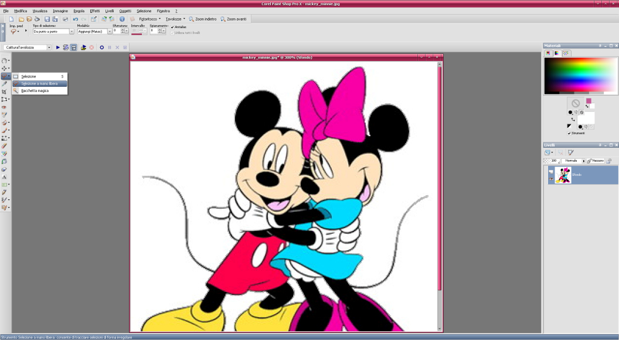Click the Print icon in toolbar

[x=65, y=19]
